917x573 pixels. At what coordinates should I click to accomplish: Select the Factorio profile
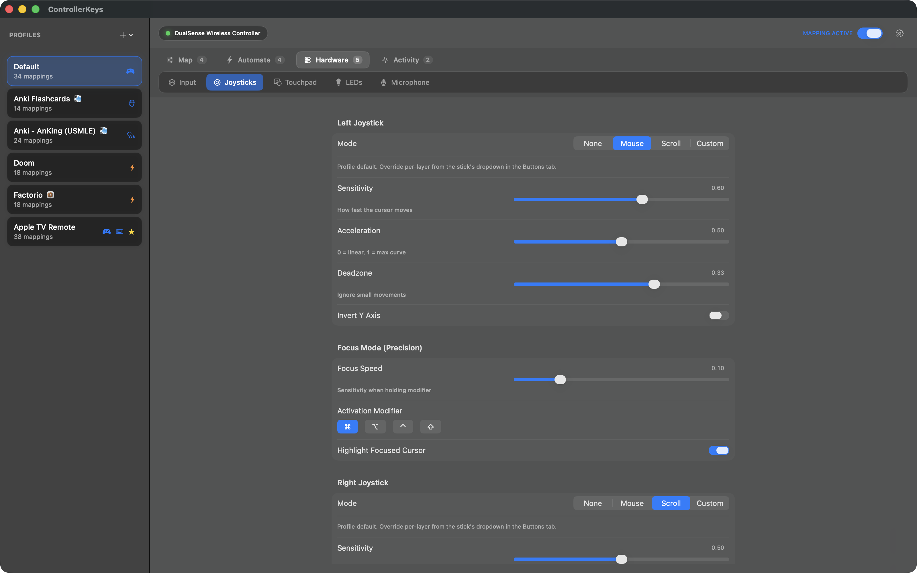(74, 199)
